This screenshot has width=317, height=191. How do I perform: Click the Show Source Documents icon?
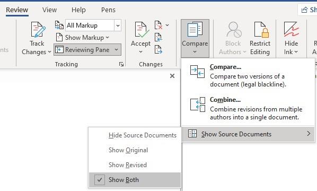tap(192, 134)
